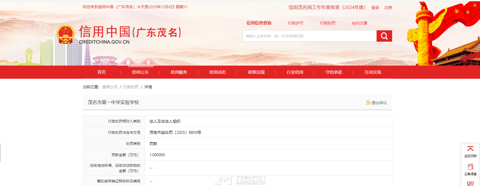480x186 pixels.
Task: Click the 注册 register link
Action: click(388, 8)
